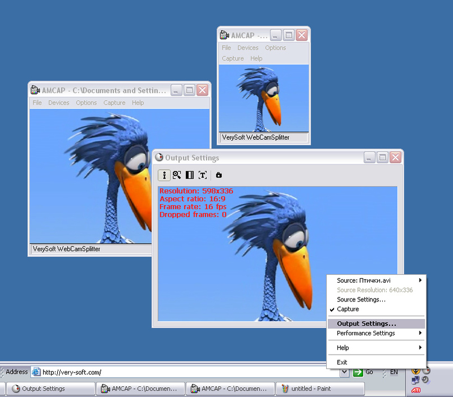Open Options menu in small AMCAP window
453x397 pixels.
275,48
